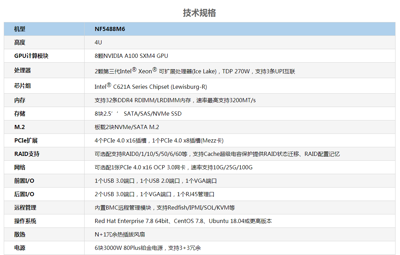Select 板载2块NVMe/SATA M.2 text
Viewport: 400px width, 255px height.
(127, 127)
